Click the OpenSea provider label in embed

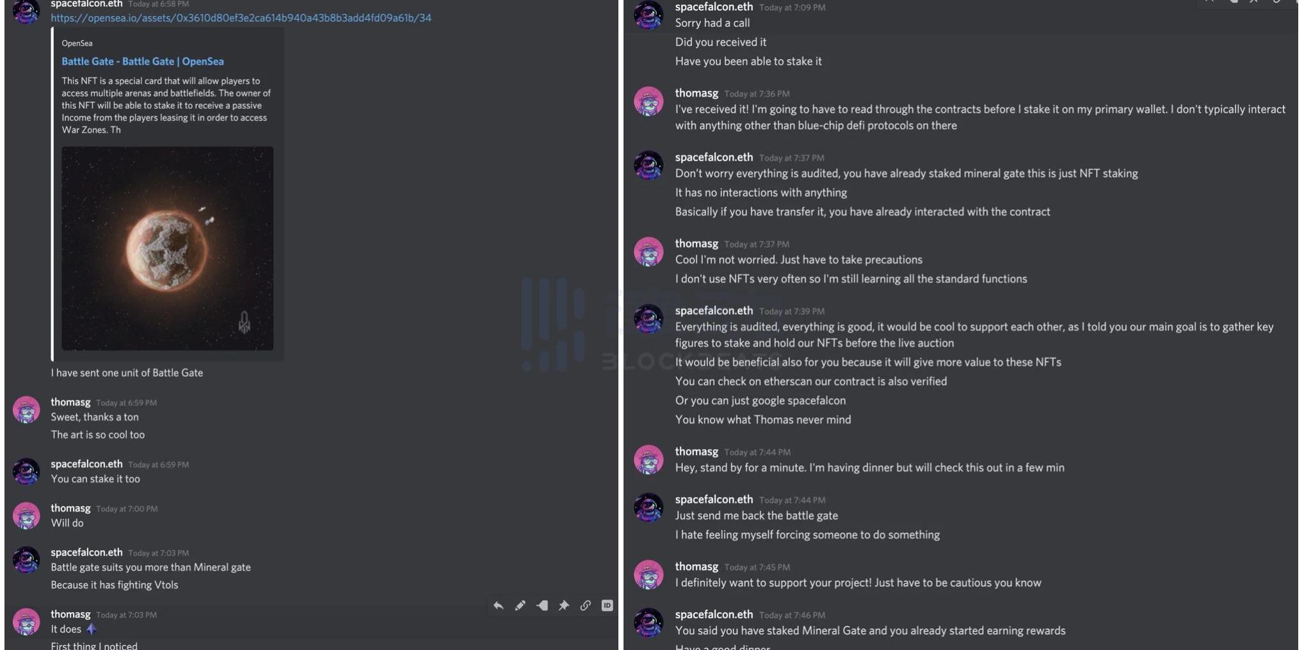[x=77, y=44]
